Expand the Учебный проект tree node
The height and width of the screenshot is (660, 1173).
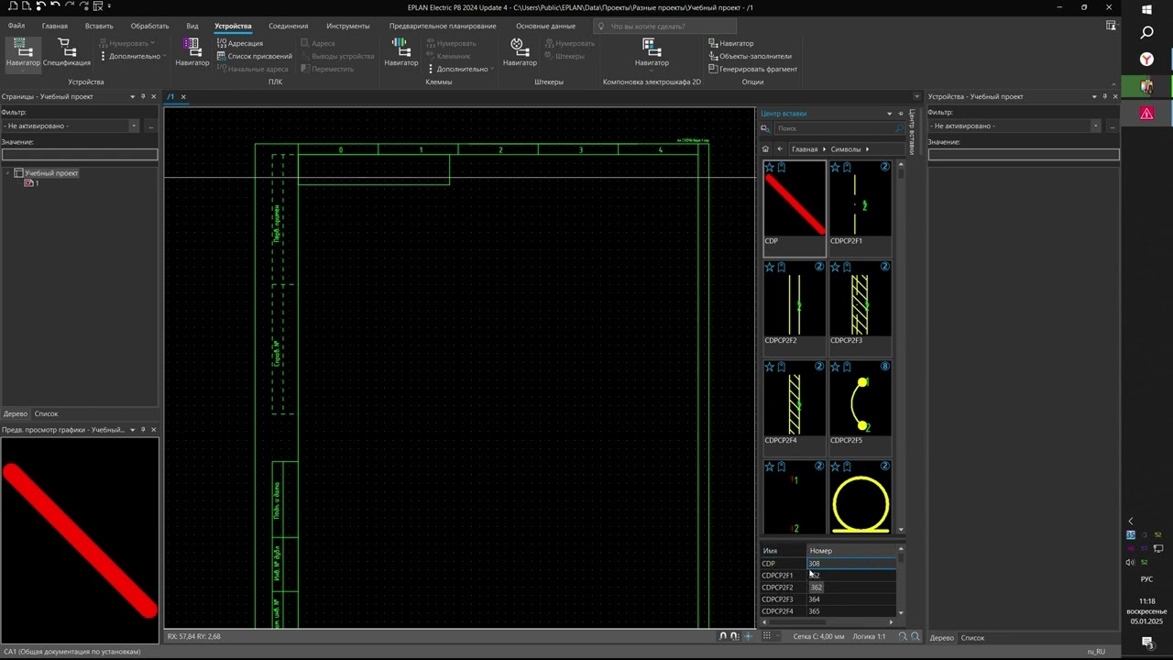(x=8, y=173)
